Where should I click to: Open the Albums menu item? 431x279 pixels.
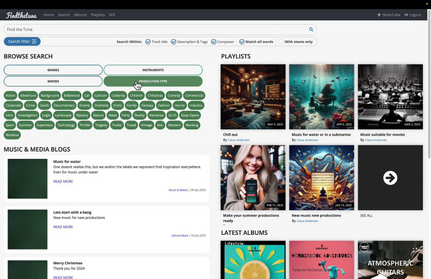(x=80, y=15)
